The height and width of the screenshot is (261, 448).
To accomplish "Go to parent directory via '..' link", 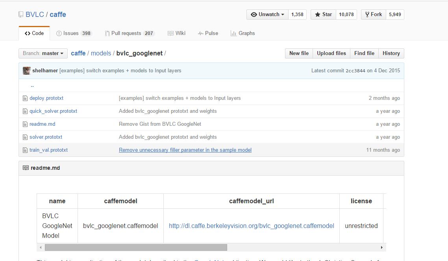I will 32,85.
